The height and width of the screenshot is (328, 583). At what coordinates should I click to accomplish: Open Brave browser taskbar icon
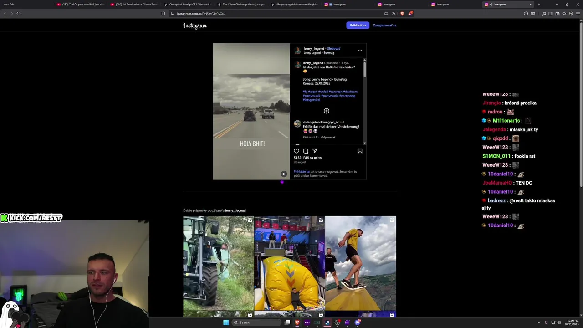coord(297,323)
